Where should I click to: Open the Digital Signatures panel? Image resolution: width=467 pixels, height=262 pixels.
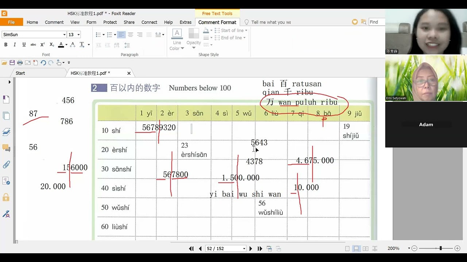point(6,181)
